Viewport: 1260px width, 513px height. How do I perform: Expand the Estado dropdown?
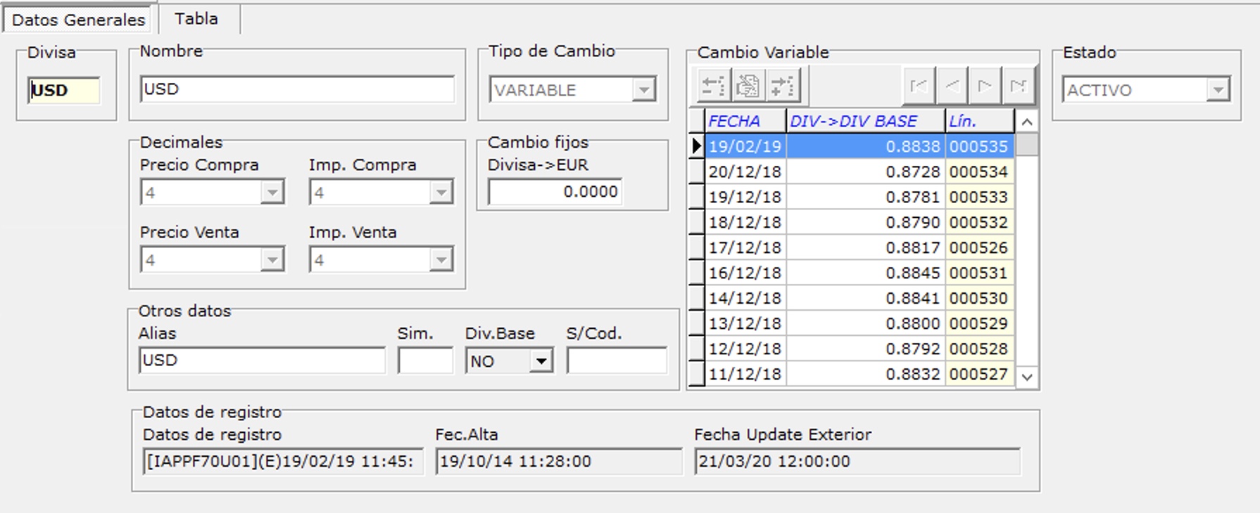coord(1218,90)
